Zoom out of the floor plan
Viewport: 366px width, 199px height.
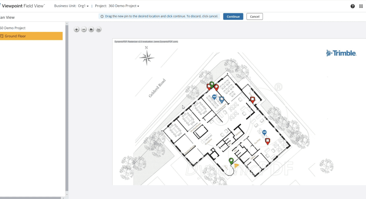pyautogui.click(x=84, y=30)
